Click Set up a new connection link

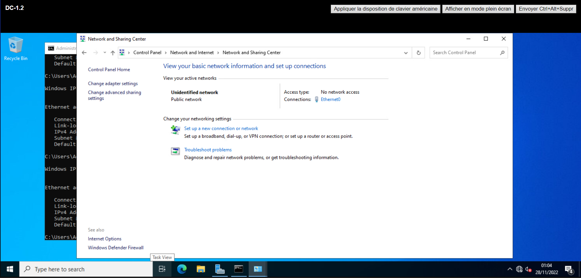point(221,128)
